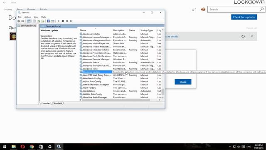This screenshot has height=150, width=266.
Task: Click retry circular arrow in Store
Action: [x=243, y=36]
